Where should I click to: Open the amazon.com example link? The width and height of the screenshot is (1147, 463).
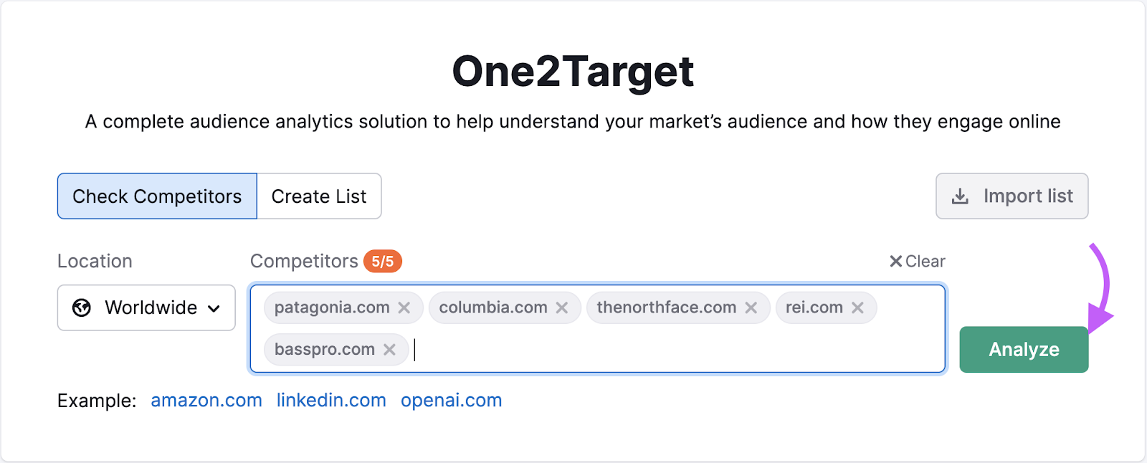point(206,400)
